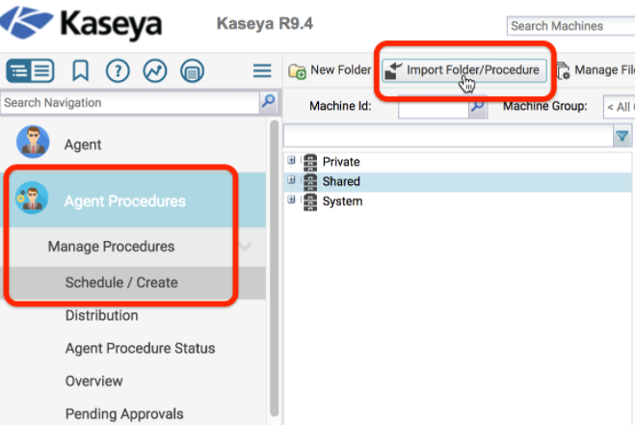The height and width of the screenshot is (425, 635).
Task: Open the Overview page
Action: tap(94, 382)
